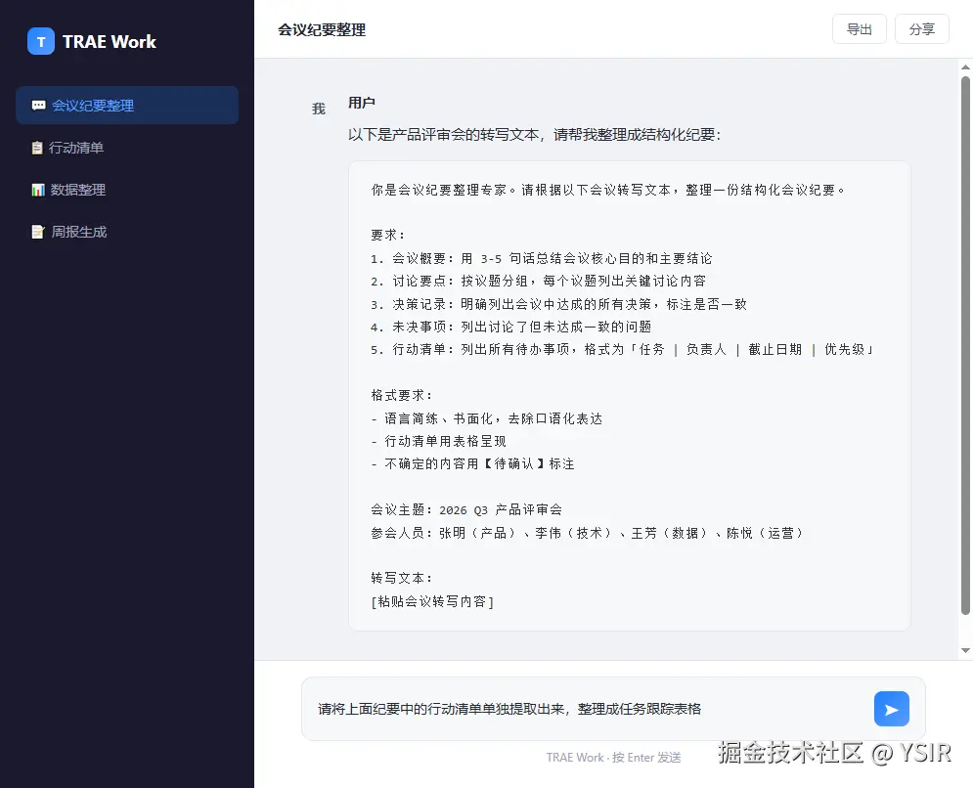Click the 分享 share button
Image resolution: width=973 pixels, height=788 pixels.
921,29
